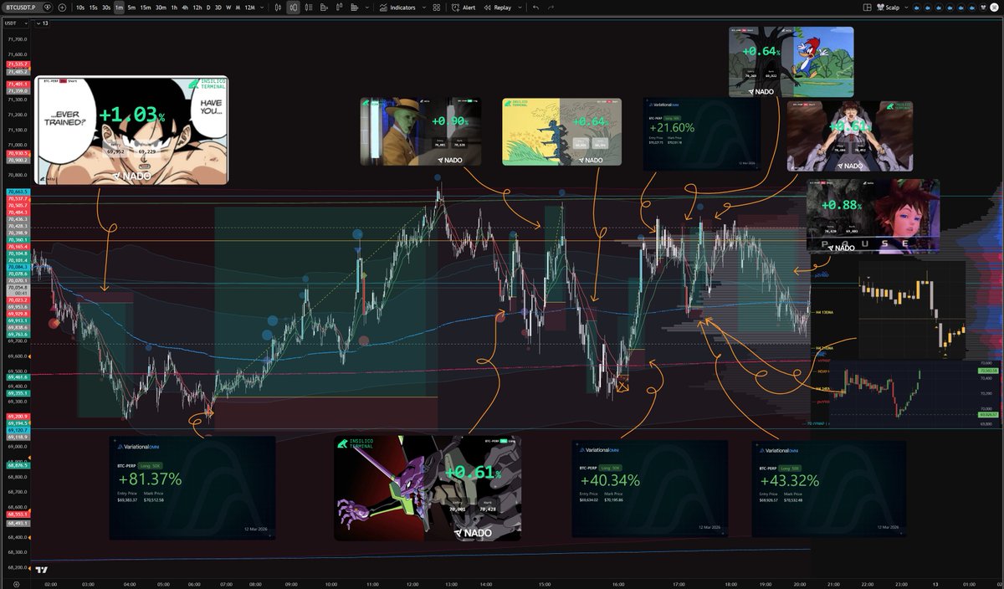Click the 02:00 time axis label at left
The height and width of the screenshot is (589, 1004).
coord(49,583)
